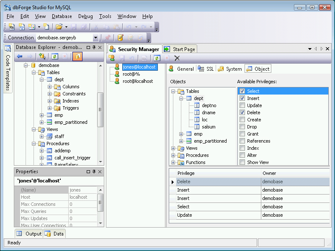The image size is (335, 251).
Task: Click the New Database Diagram toolbar icon
Action: (x=32, y=27)
